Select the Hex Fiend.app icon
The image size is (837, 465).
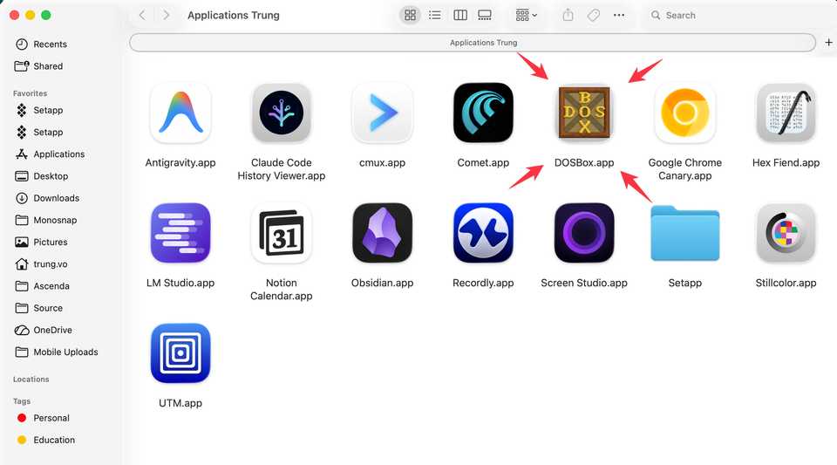tap(786, 113)
